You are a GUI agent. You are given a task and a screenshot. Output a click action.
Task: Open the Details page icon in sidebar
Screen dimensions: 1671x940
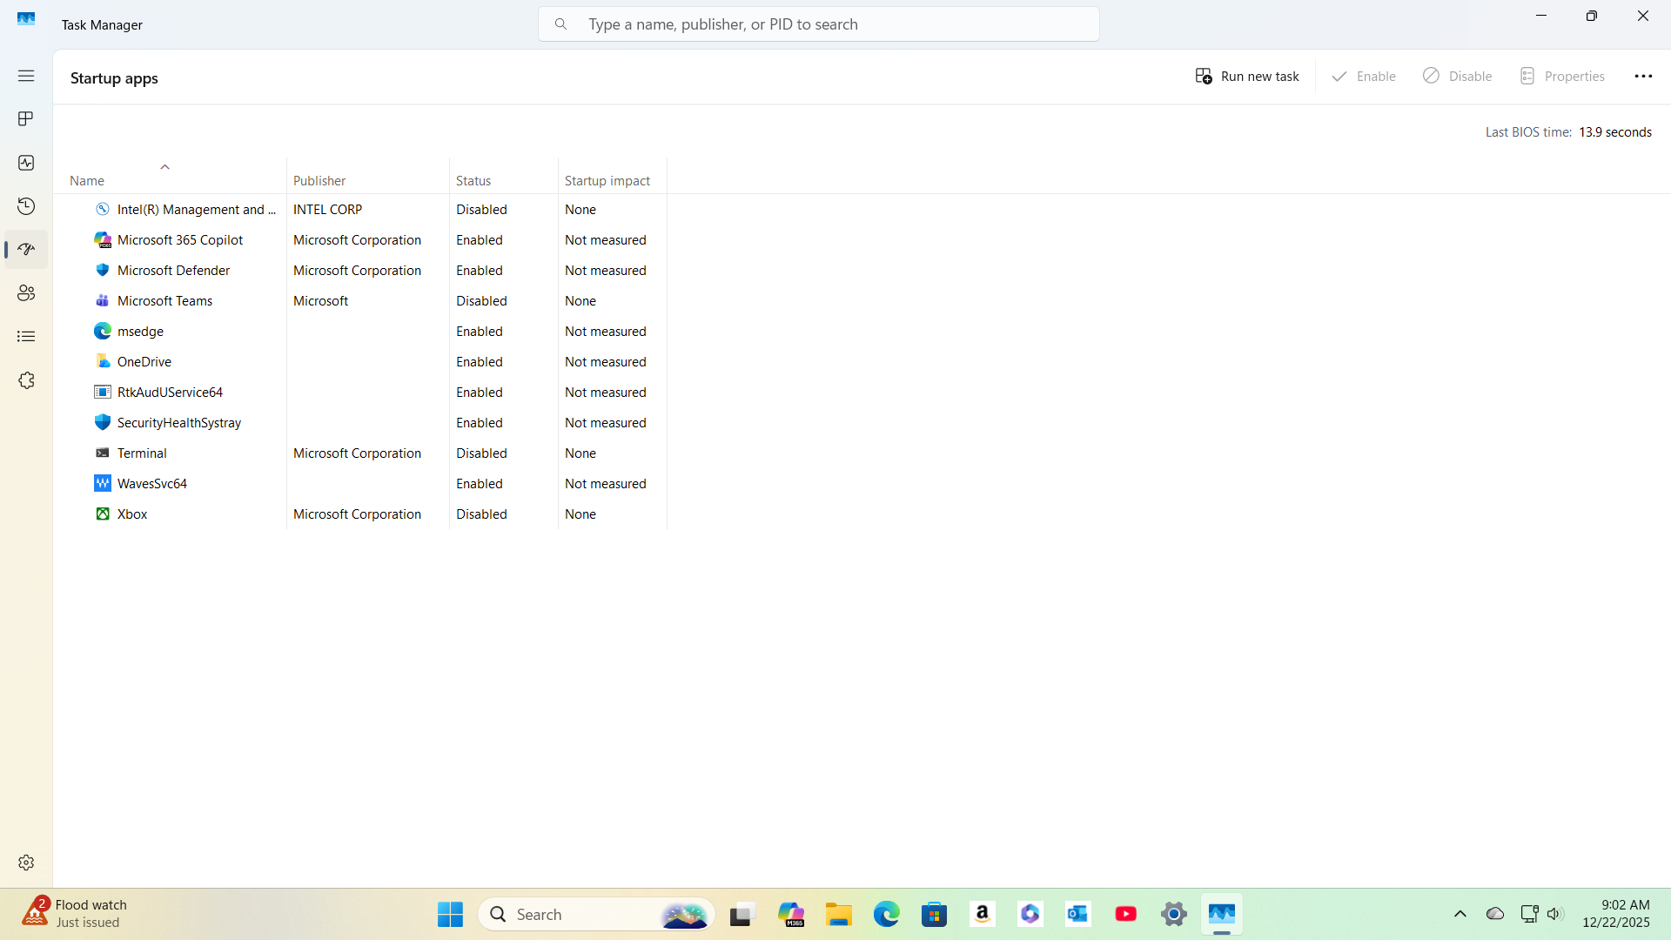(x=26, y=337)
